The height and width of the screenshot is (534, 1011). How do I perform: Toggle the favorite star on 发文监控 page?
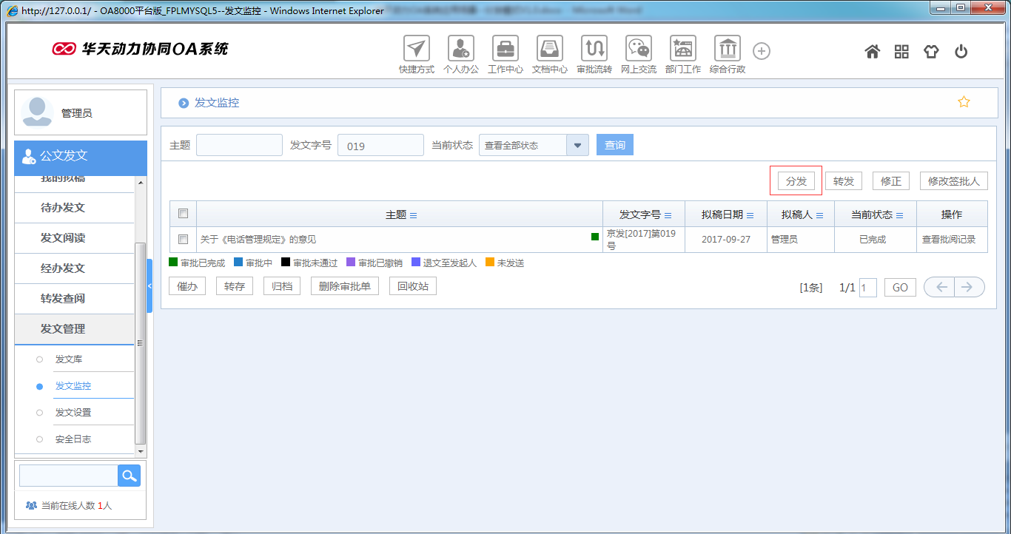[x=964, y=101]
